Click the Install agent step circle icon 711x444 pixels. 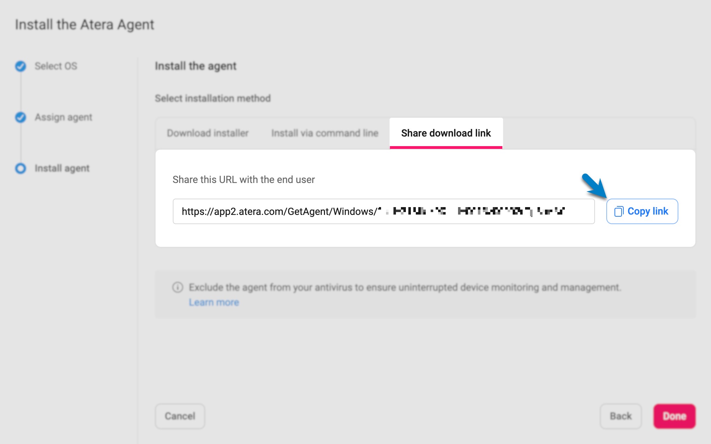click(21, 168)
